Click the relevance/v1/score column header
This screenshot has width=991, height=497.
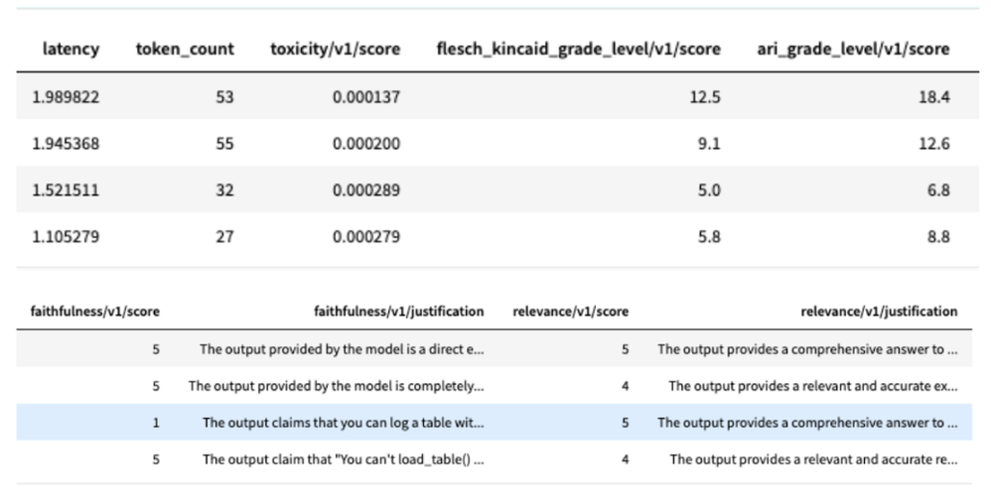coord(570,311)
